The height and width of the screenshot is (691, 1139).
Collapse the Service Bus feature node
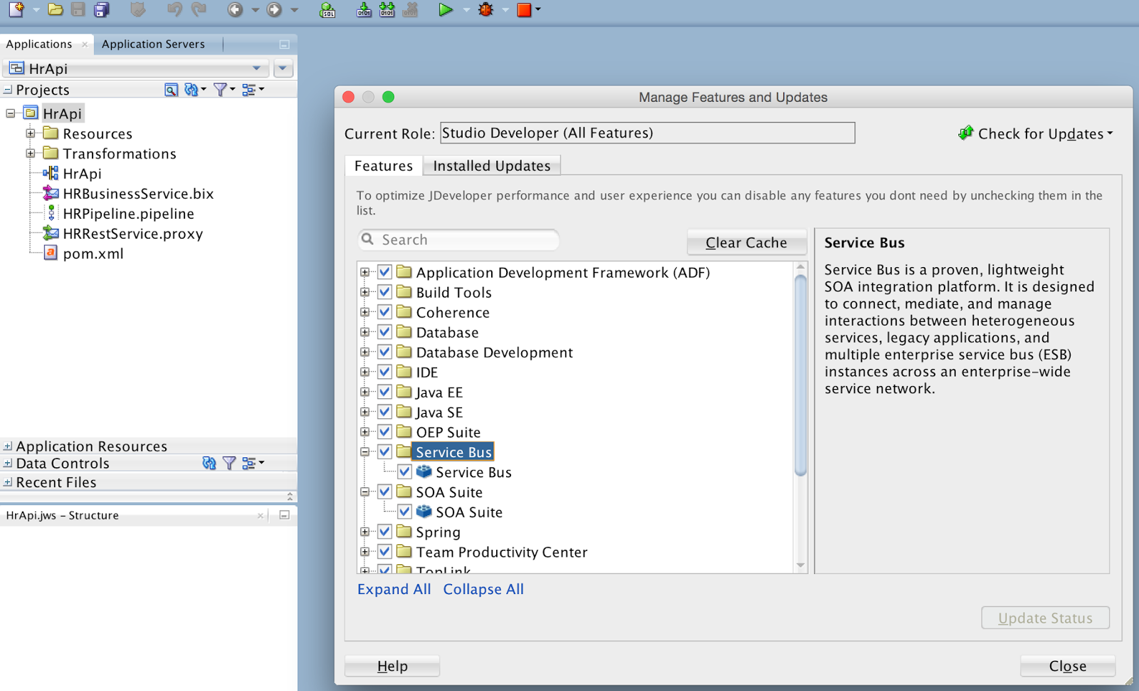point(365,452)
